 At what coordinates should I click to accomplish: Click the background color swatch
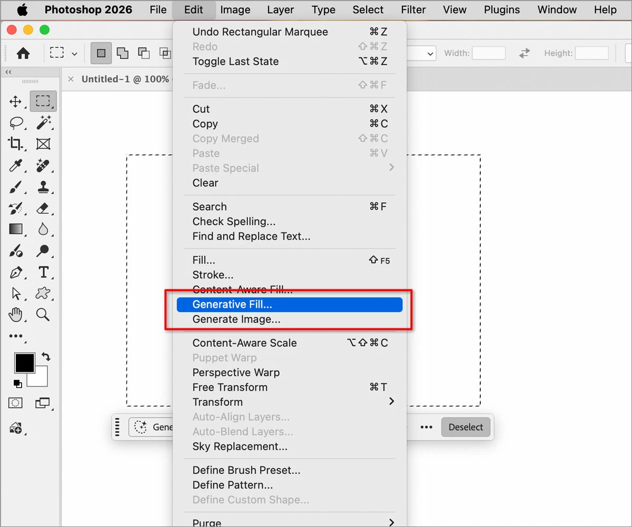pyautogui.click(x=41, y=380)
